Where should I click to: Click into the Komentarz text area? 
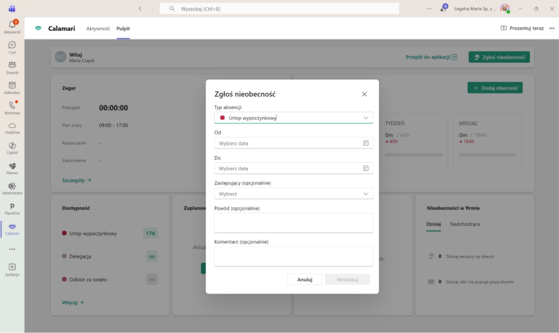tap(294, 257)
